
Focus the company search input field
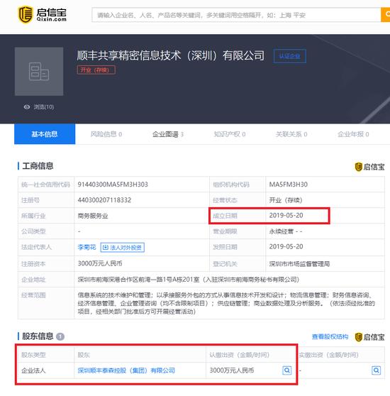(236, 15)
